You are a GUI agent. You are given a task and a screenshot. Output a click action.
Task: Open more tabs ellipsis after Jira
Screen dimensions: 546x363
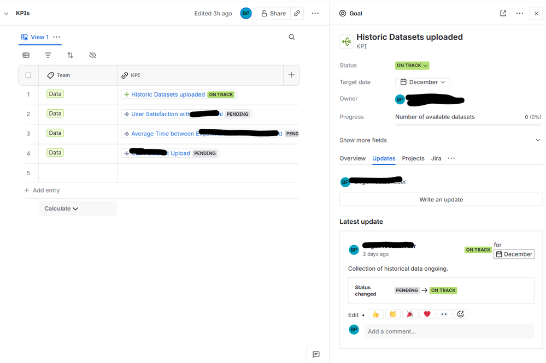click(451, 158)
